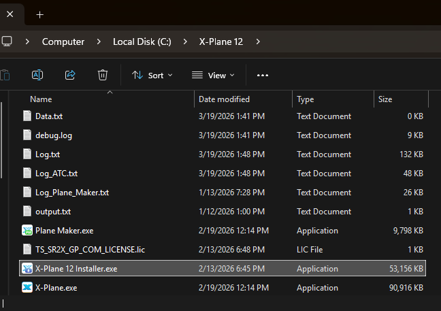The height and width of the screenshot is (311, 441).
Task: Click the computer monitor icon in address bar
Action: (x=7, y=42)
